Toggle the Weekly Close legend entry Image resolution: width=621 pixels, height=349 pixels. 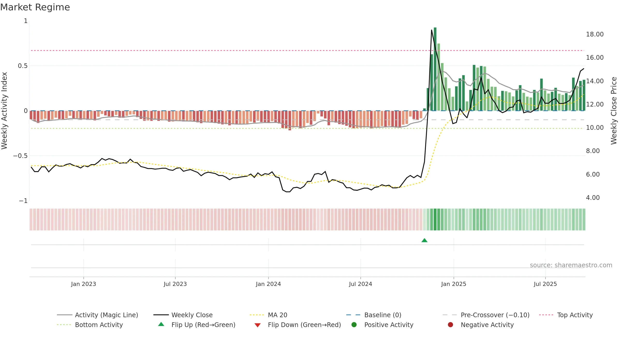tap(183, 315)
